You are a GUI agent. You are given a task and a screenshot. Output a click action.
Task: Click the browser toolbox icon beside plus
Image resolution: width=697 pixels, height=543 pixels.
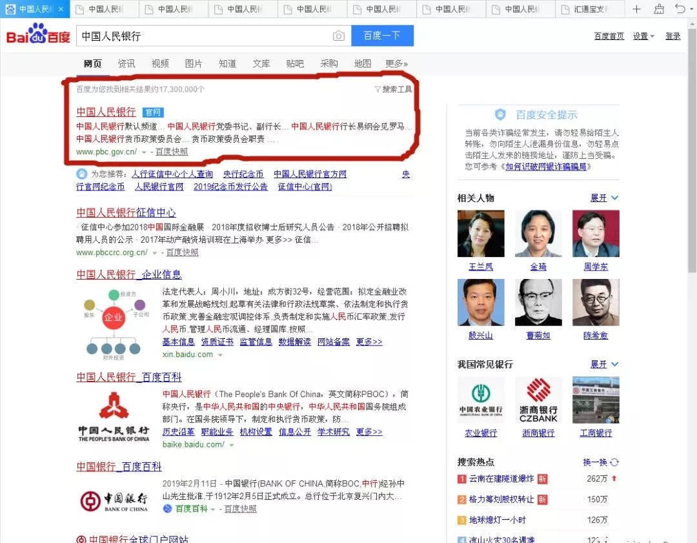[659, 9]
